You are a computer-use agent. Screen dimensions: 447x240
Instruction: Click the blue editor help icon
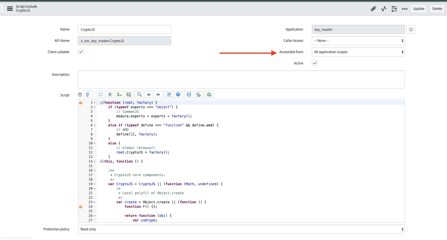[x=178, y=94]
